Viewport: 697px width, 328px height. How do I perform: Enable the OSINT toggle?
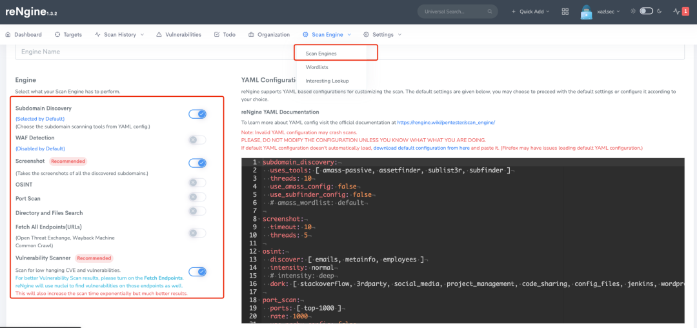[x=197, y=183]
